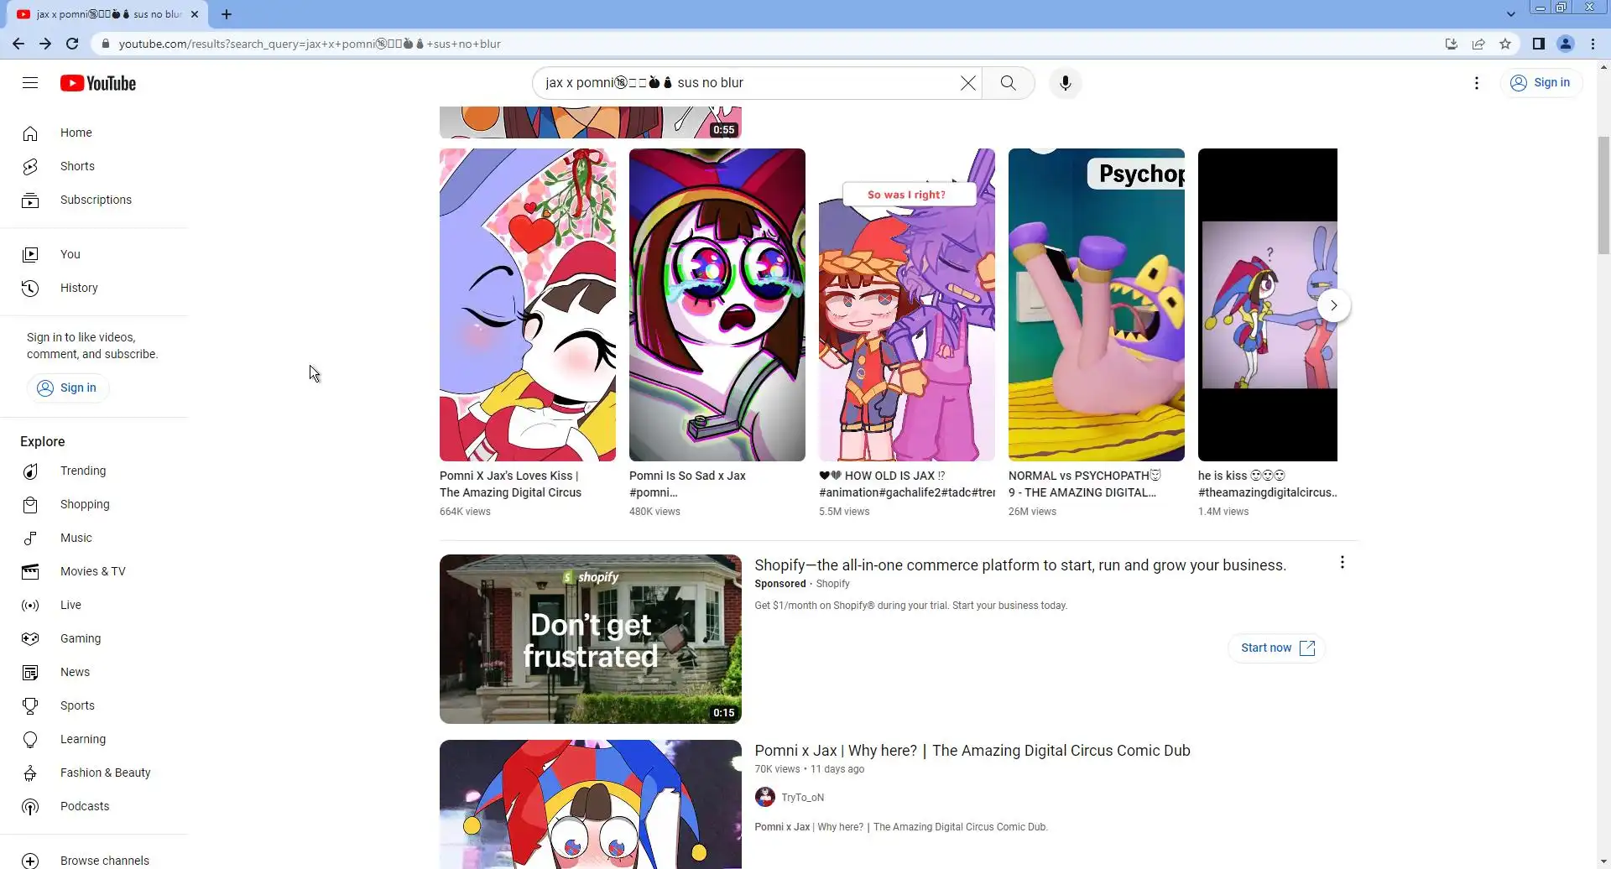Viewport: 1611px width, 869px height.
Task: Click the Sign in button in header
Action: (x=1541, y=83)
